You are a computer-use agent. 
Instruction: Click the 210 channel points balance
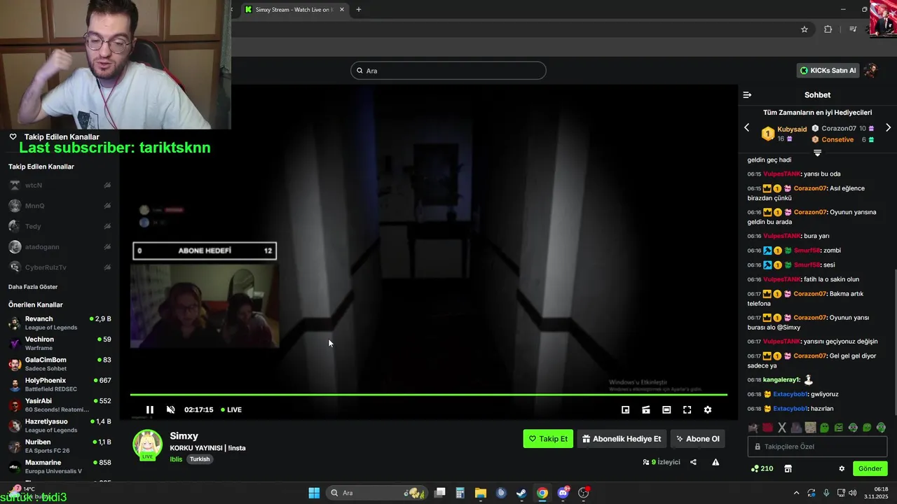tap(762, 468)
